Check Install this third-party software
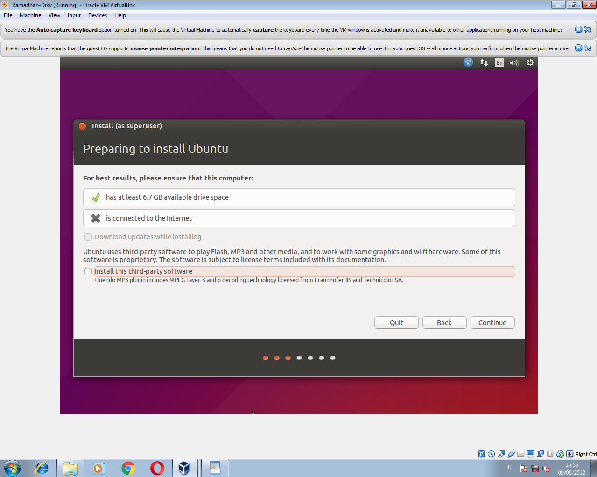This screenshot has width=597, height=477. [88, 271]
